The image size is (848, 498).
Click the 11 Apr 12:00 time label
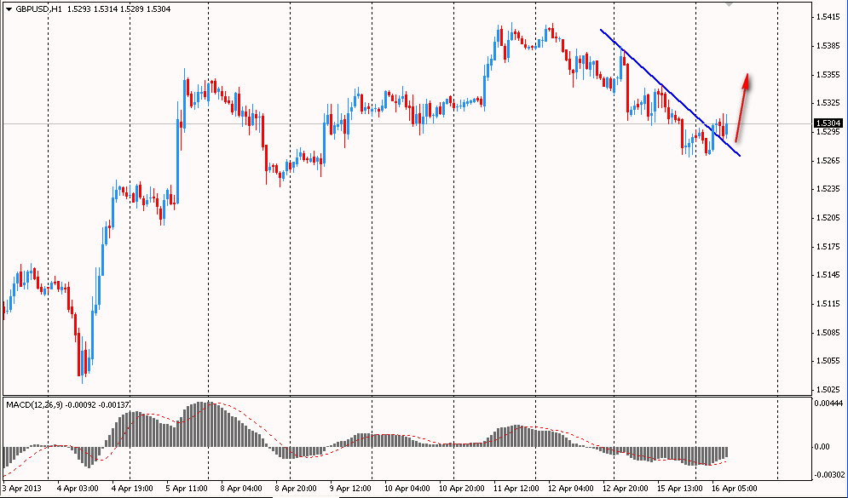tap(516, 489)
